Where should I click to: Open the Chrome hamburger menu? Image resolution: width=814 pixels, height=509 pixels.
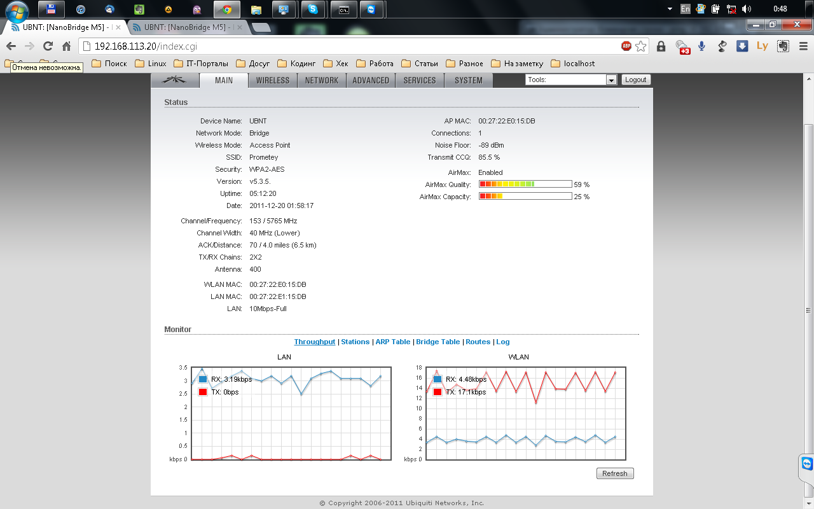point(804,46)
